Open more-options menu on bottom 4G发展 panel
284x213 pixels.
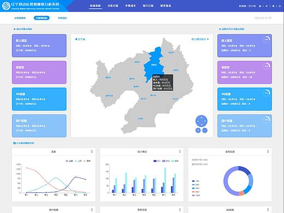click(x=268, y=210)
